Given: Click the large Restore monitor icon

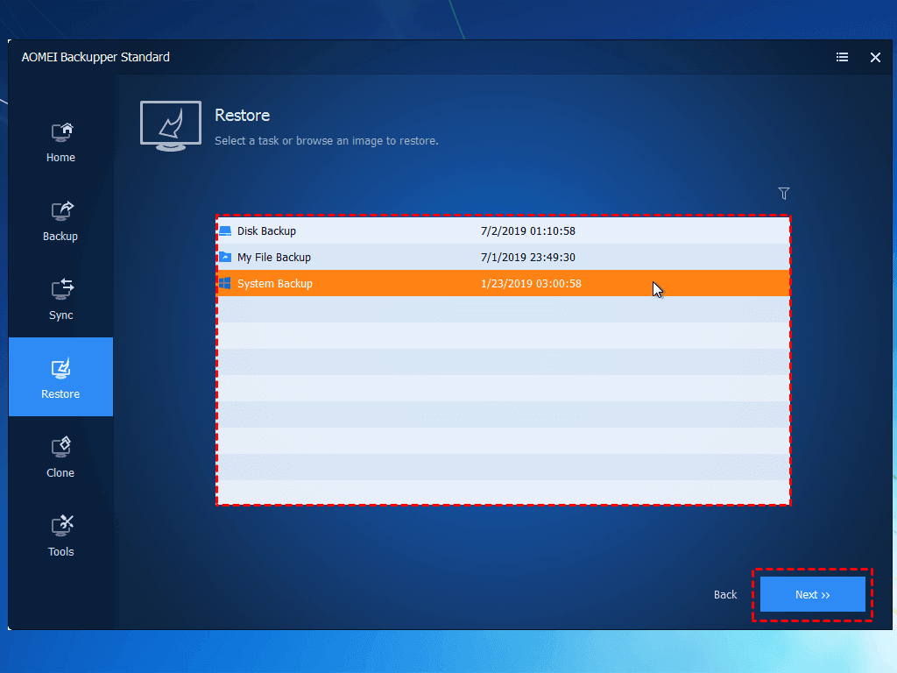Looking at the screenshot, I should (171, 126).
